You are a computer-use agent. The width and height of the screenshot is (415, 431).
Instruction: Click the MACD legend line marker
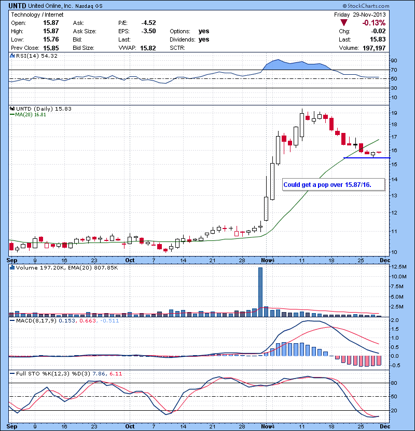tap(12, 320)
